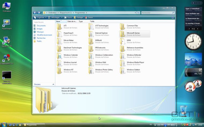Select the HyperSnap 6 folder

click(67, 34)
